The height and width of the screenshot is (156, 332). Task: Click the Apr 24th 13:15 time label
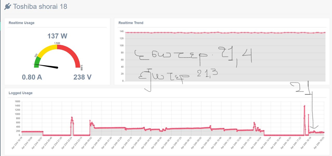246,143
